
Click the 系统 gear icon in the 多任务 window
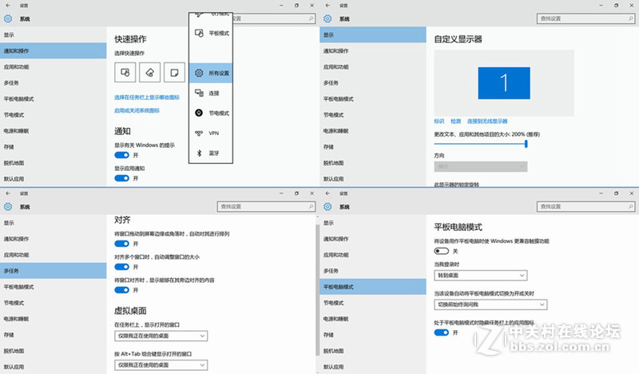(8, 207)
